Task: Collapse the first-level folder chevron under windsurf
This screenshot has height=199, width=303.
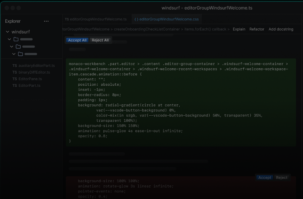Action: click(x=9, y=39)
